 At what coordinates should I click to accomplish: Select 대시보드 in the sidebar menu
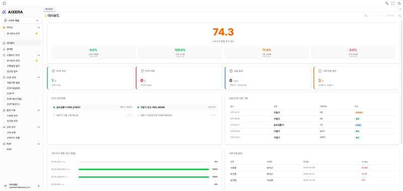coord(21,43)
